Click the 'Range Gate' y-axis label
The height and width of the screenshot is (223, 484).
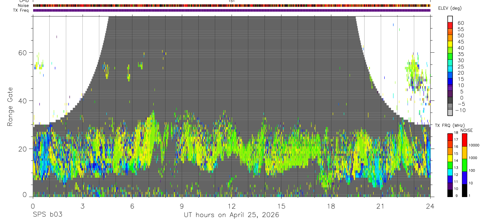(10, 106)
